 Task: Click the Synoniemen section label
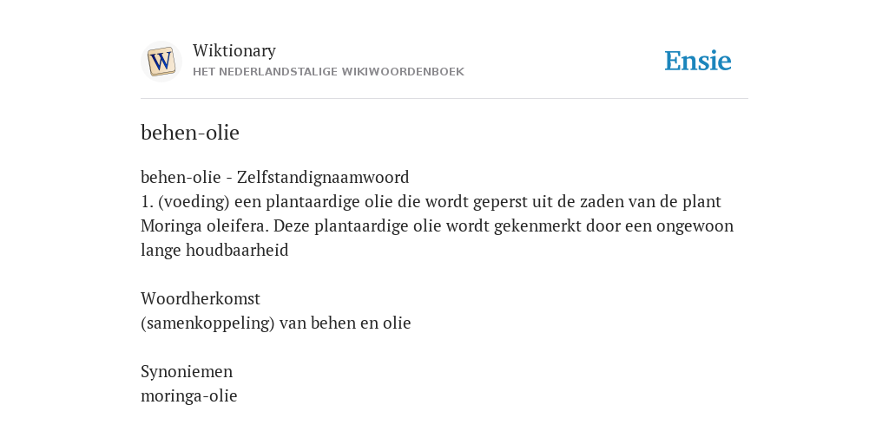pyautogui.click(x=187, y=371)
